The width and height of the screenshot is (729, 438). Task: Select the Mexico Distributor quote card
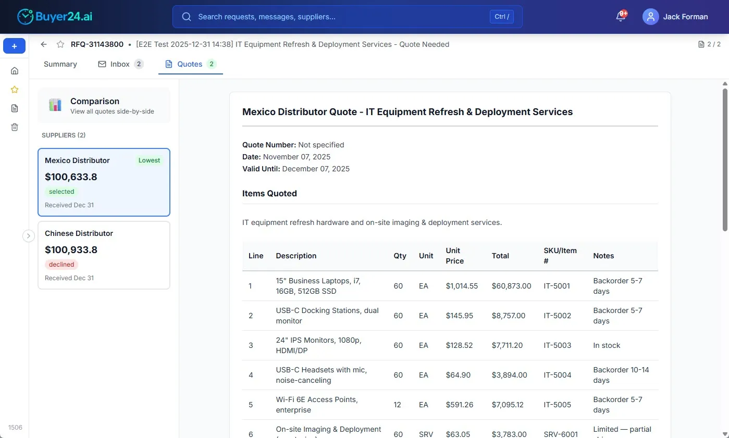click(104, 182)
